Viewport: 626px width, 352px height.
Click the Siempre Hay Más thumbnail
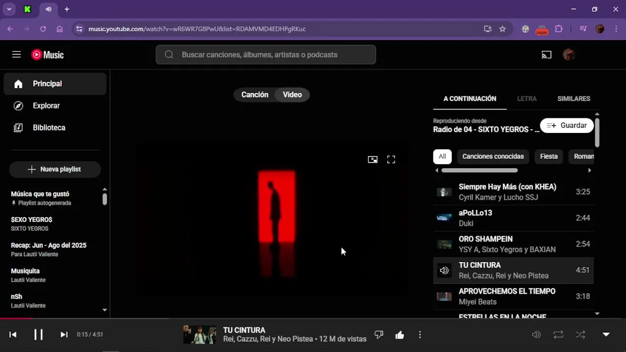click(x=444, y=192)
